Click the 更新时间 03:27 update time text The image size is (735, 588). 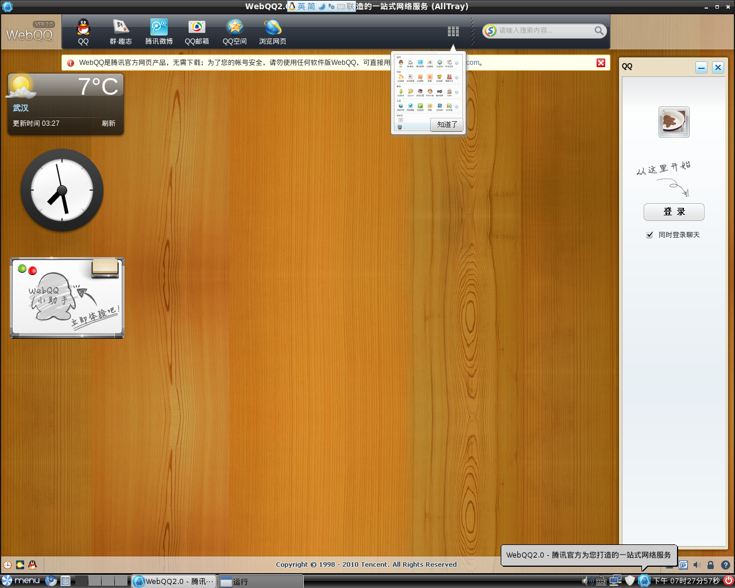pos(36,123)
